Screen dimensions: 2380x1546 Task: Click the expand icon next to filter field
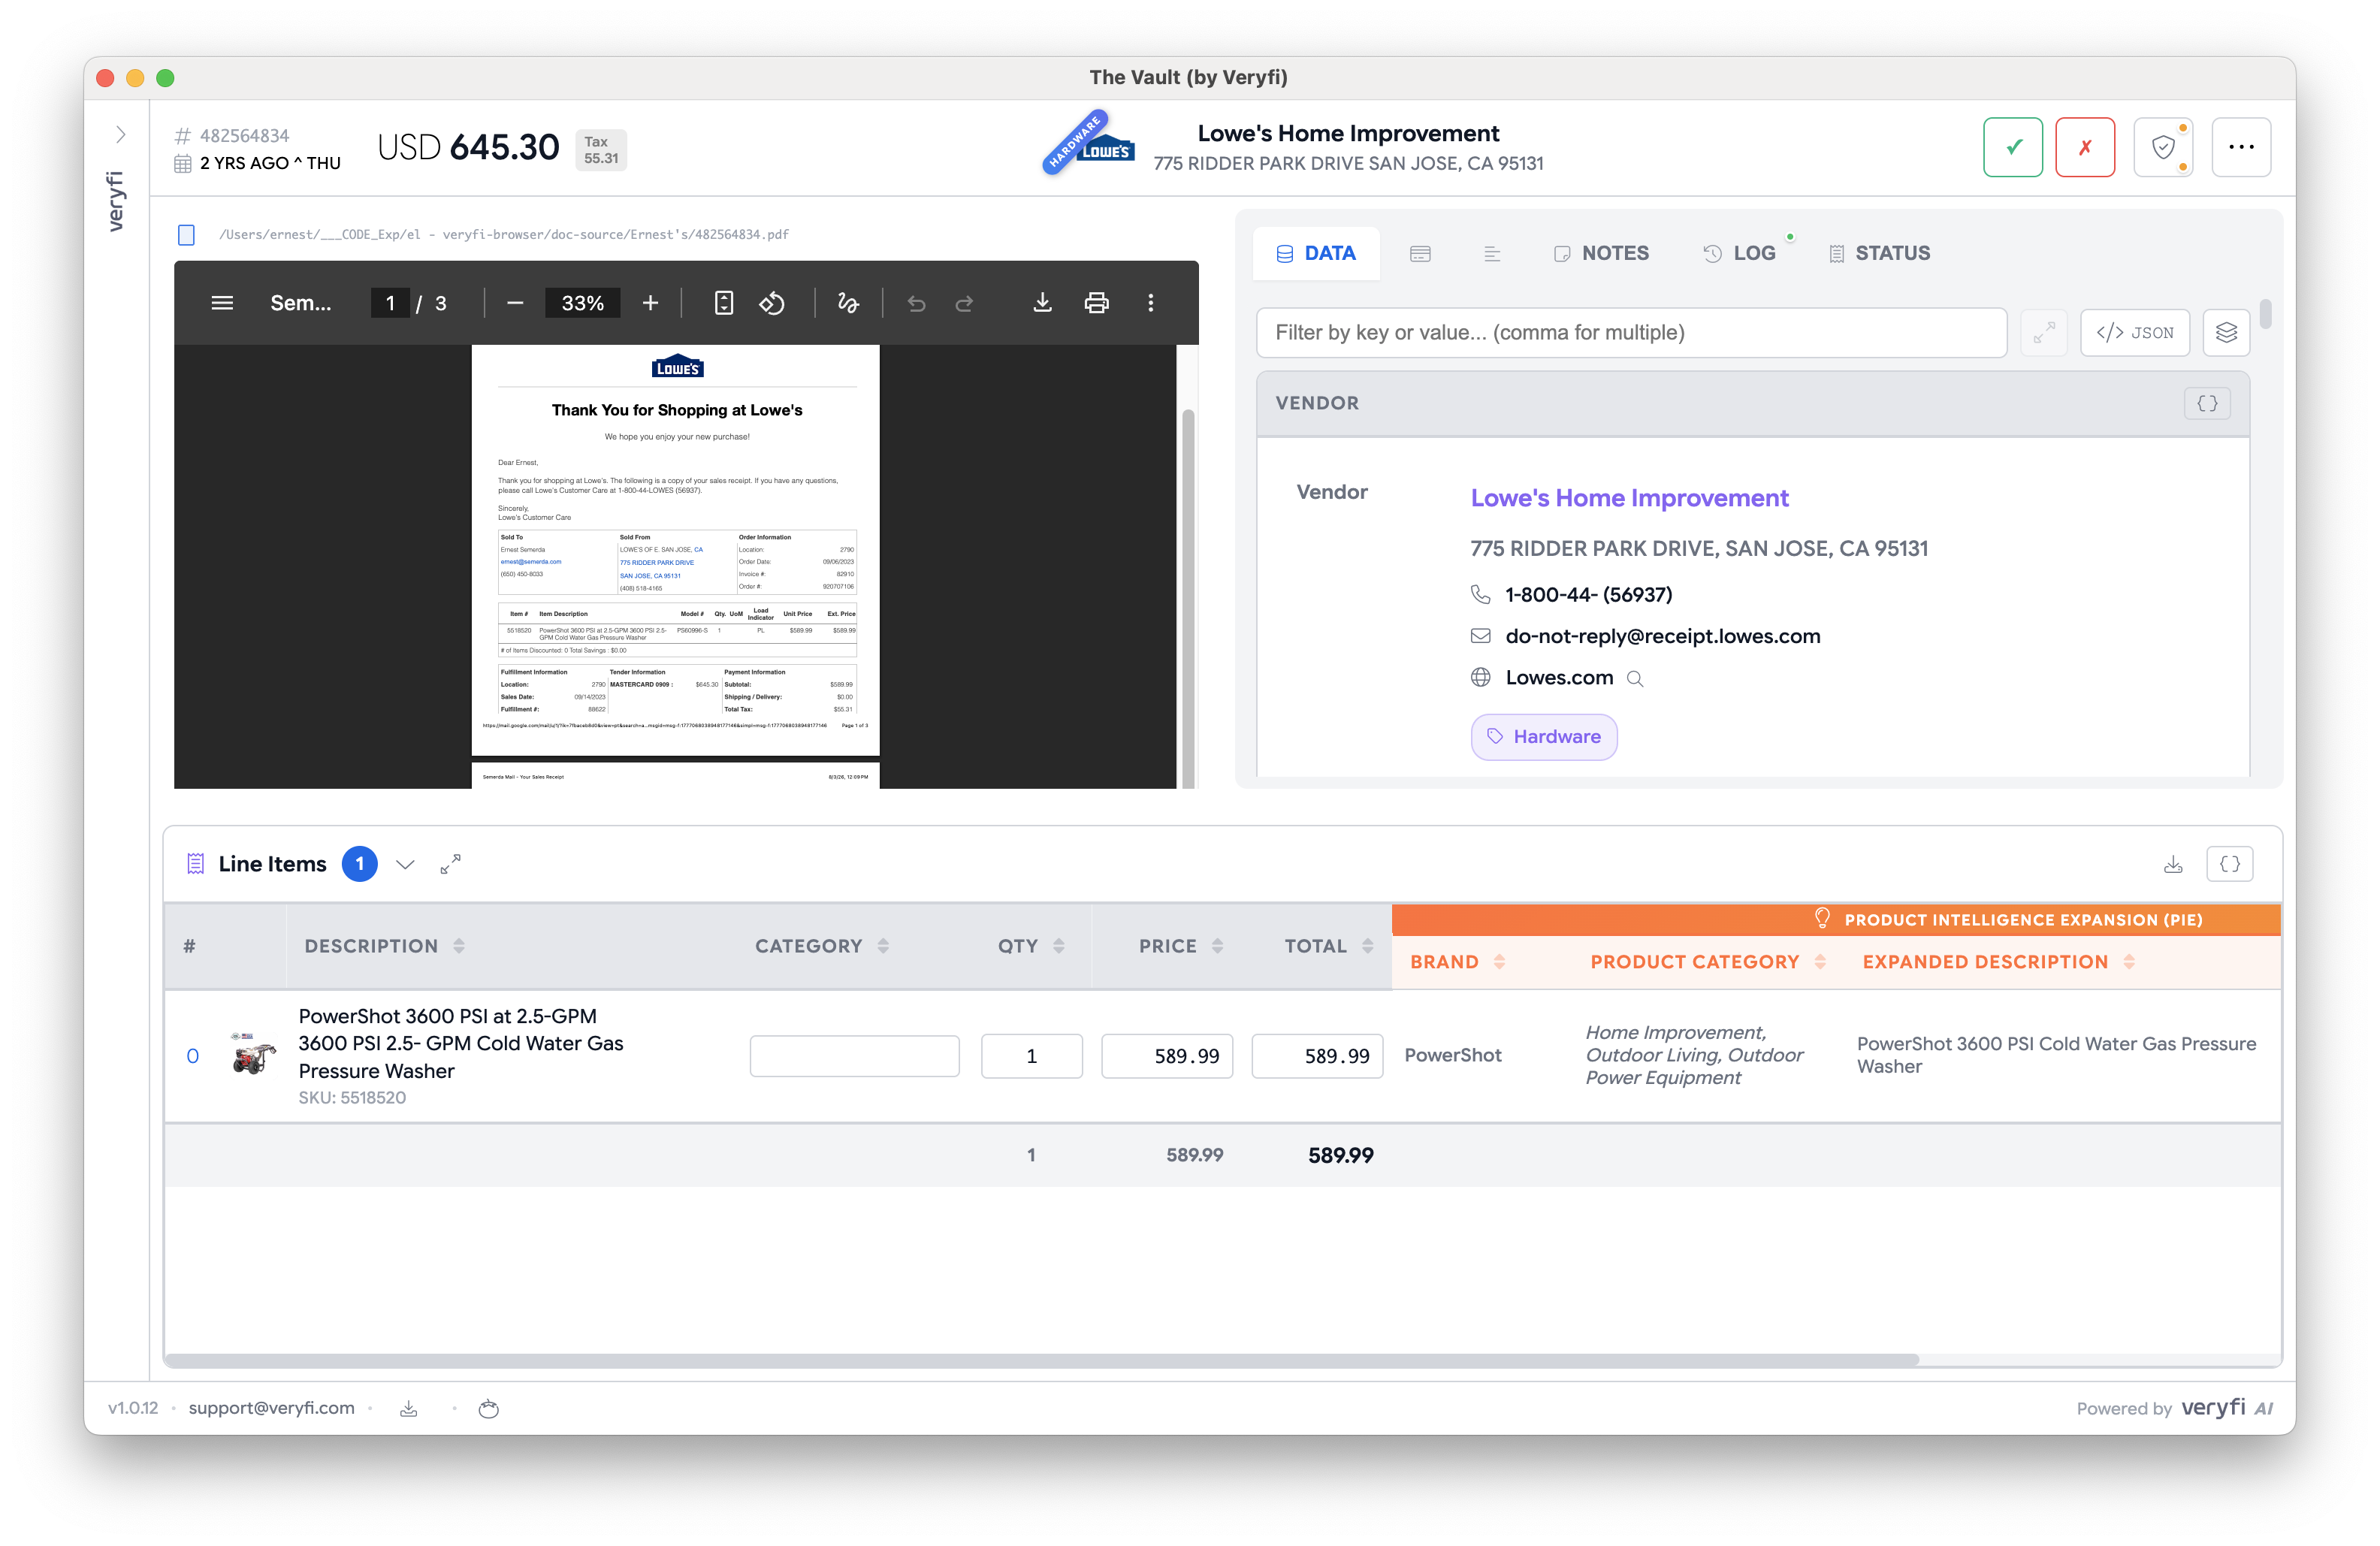(x=2044, y=333)
